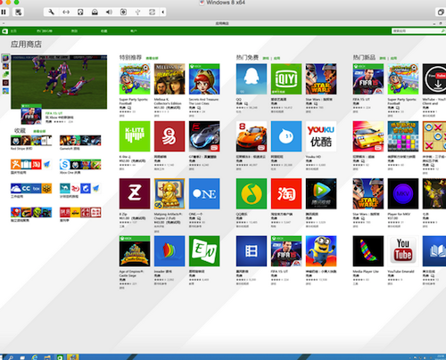
Task: Open the Red Stripe collection
Action: click(31, 143)
